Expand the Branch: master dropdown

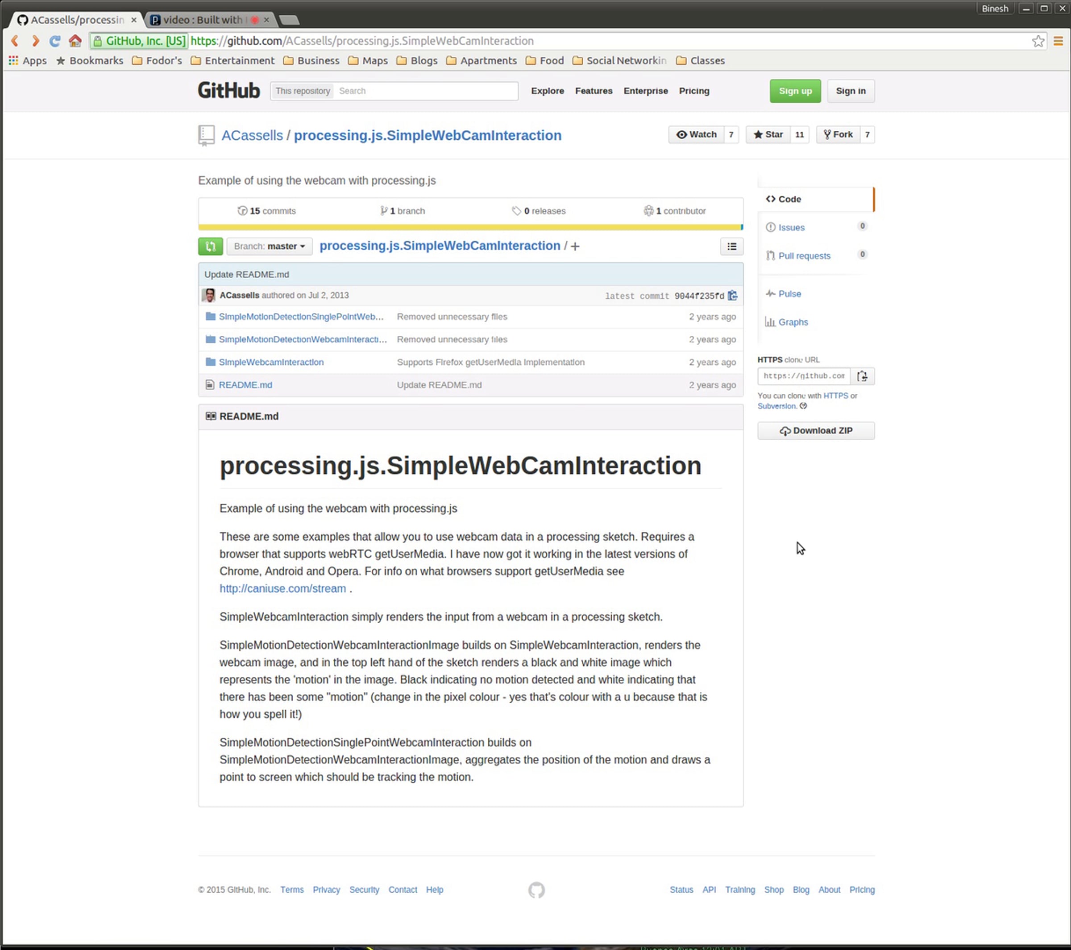click(x=270, y=246)
